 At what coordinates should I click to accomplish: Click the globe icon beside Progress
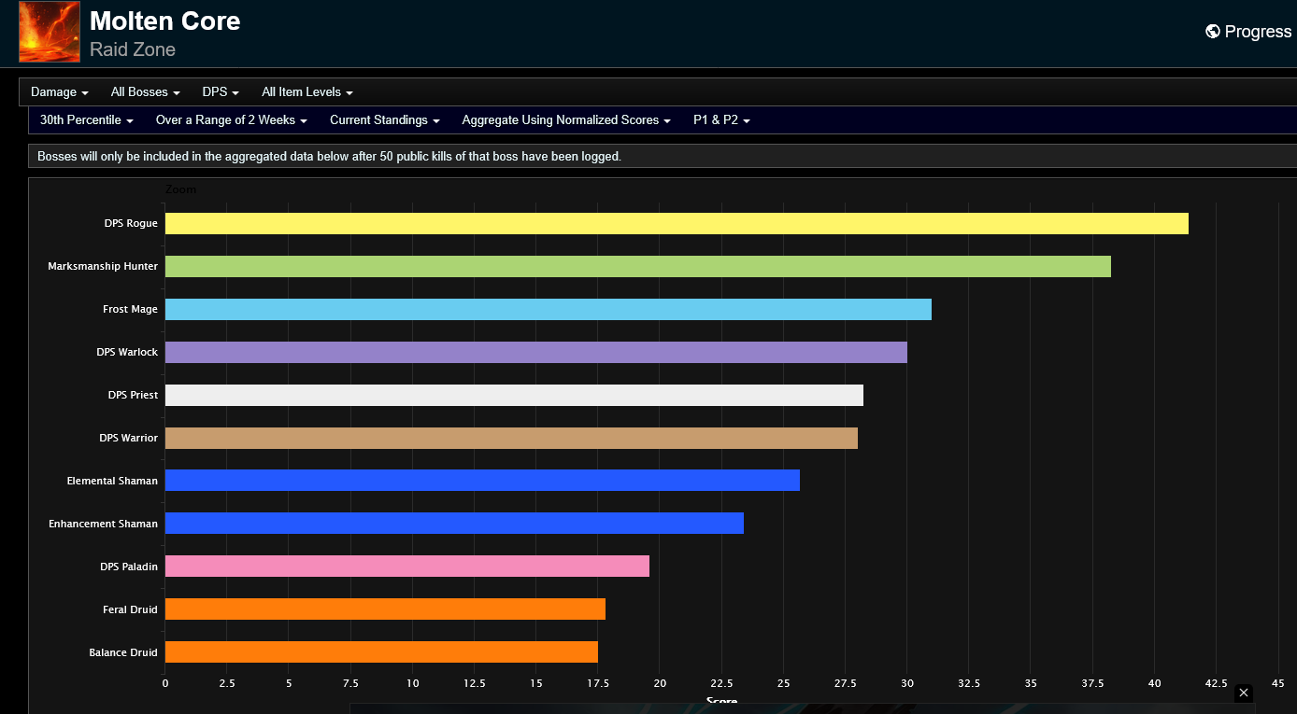click(x=1213, y=32)
